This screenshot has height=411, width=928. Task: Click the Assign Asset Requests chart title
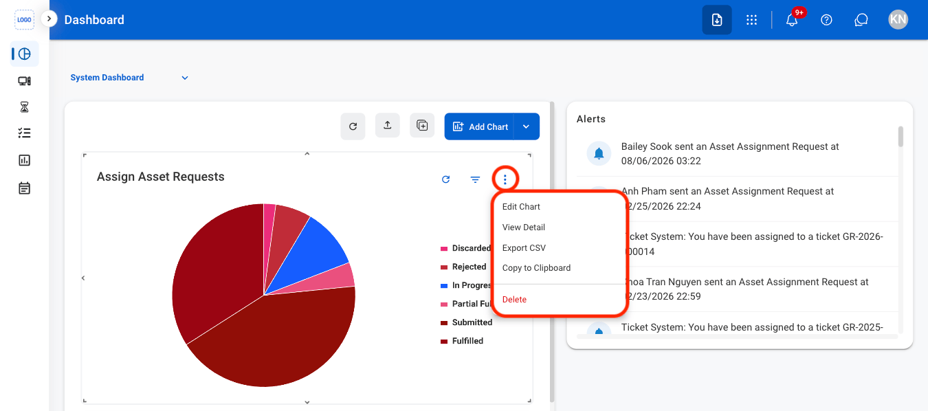[161, 177]
